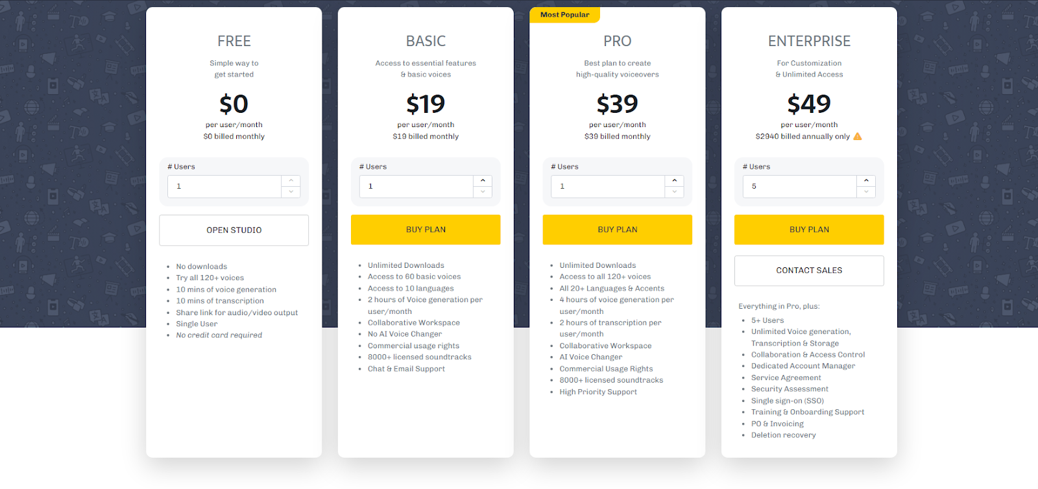The height and width of the screenshot is (489, 1038).
Task: Decrease users count on the Pro plan
Action: click(x=675, y=192)
